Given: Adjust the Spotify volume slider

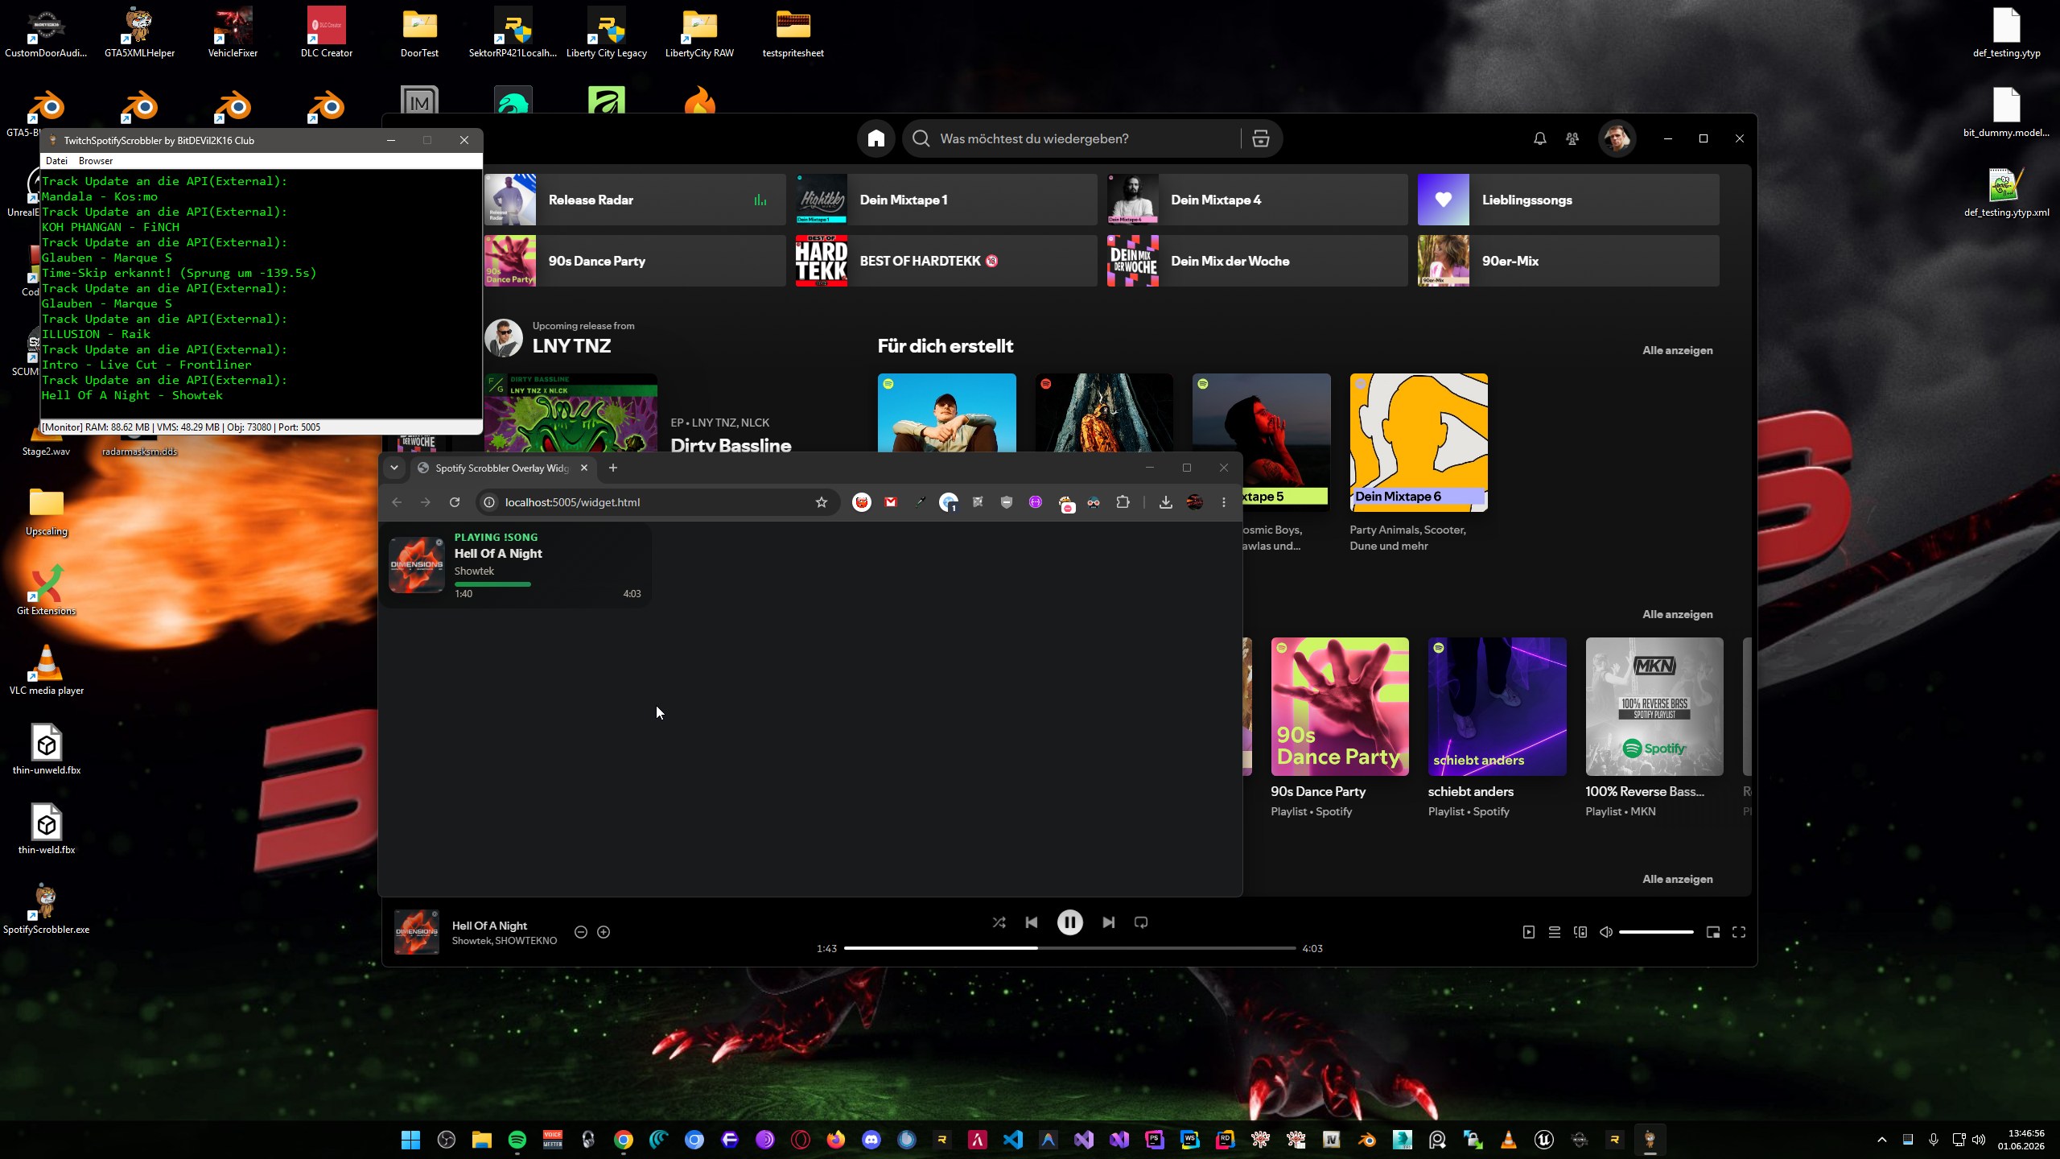Looking at the screenshot, I should tap(1656, 932).
